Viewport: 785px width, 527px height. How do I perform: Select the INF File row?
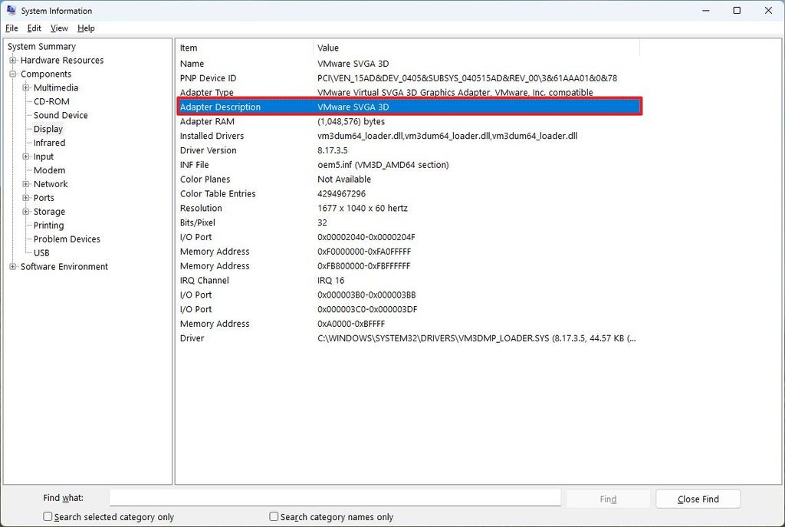pos(409,165)
